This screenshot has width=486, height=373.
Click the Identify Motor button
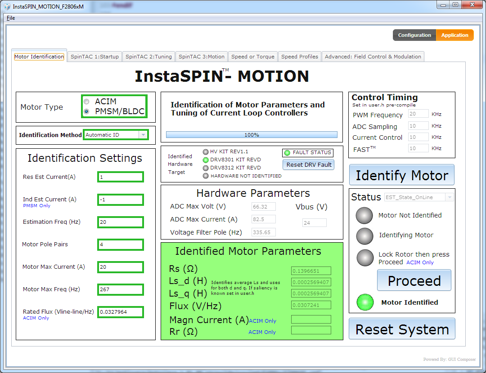click(x=402, y=175)
